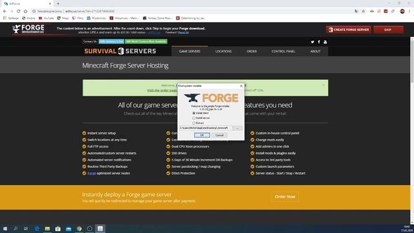Open the Fantasy Game Music bookmark
Viewport: 414px width, 233px height.
157,18
